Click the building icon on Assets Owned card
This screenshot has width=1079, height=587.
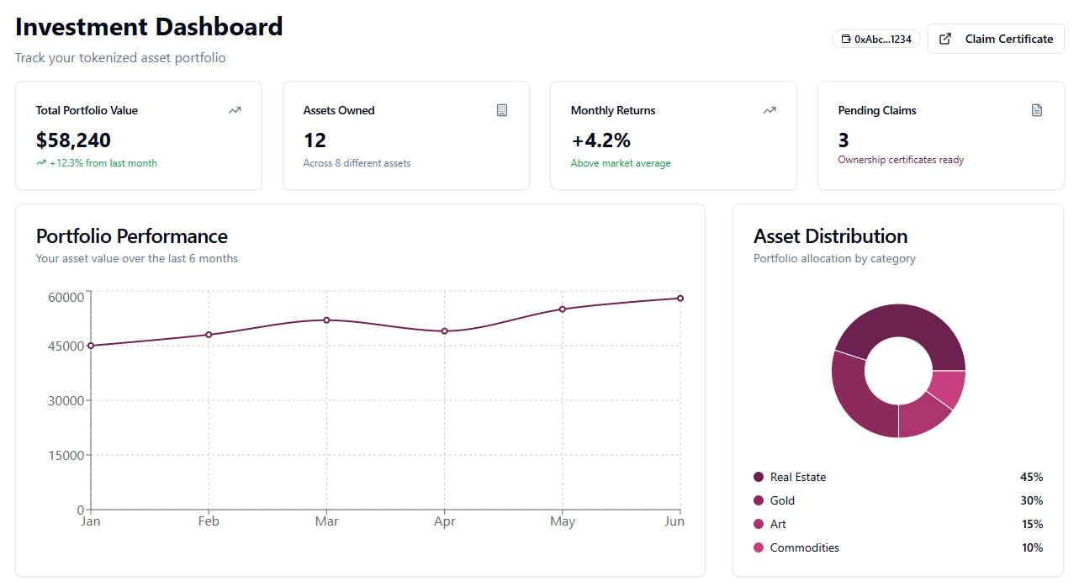[502, 110]
